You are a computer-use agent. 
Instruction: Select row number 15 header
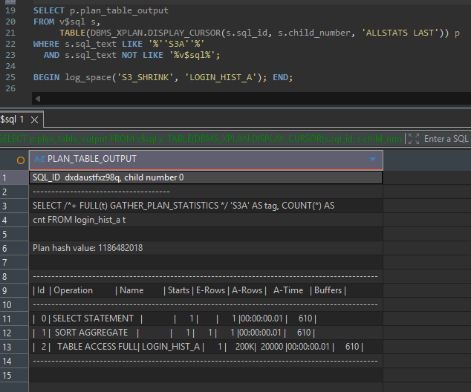[x=14, y=375]
